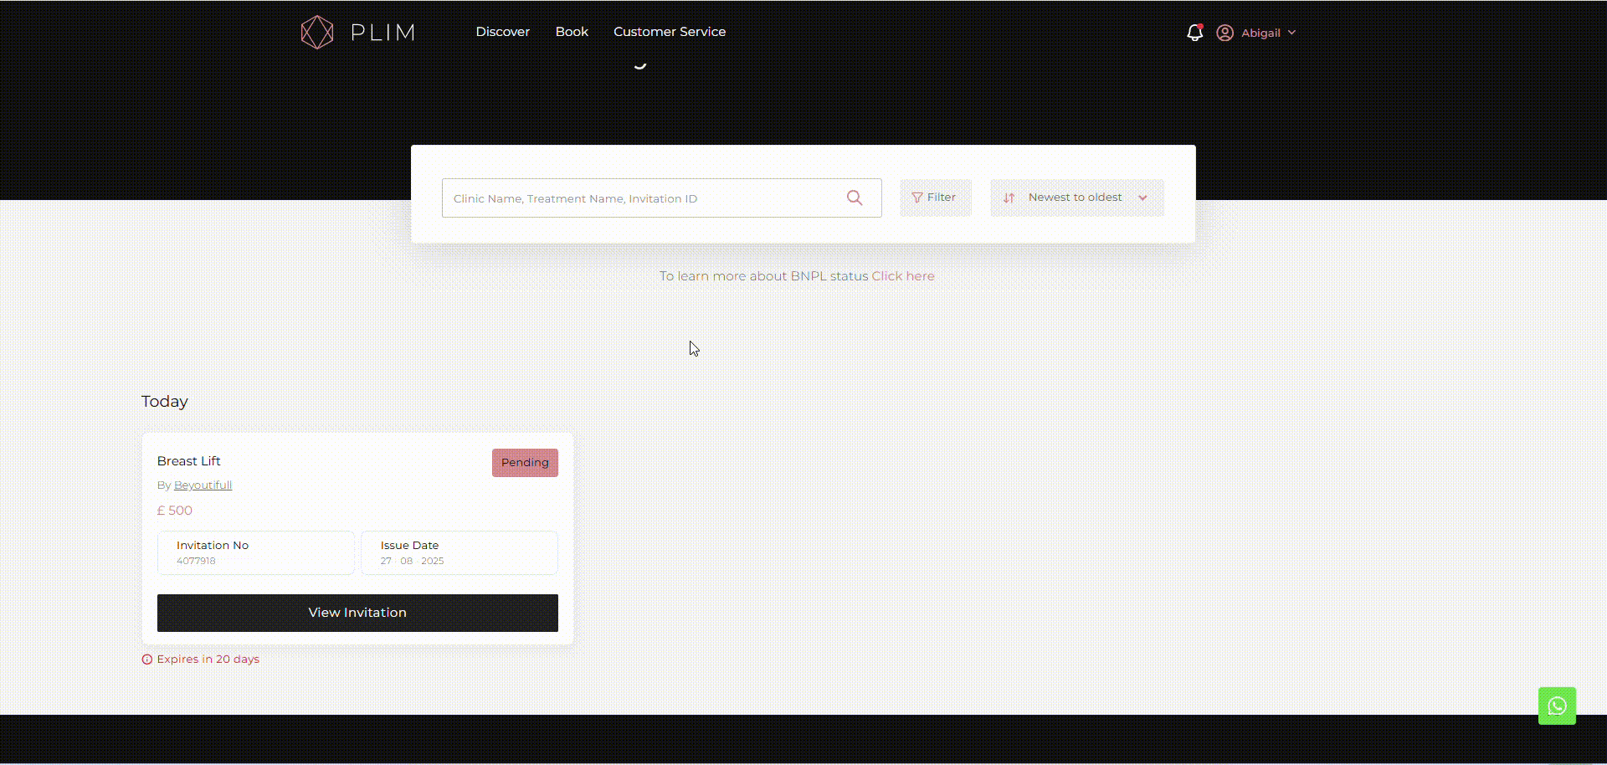Screen dimensions: 1607x765
Task: Click the search magnifier icon
Action: click(855, 198)
